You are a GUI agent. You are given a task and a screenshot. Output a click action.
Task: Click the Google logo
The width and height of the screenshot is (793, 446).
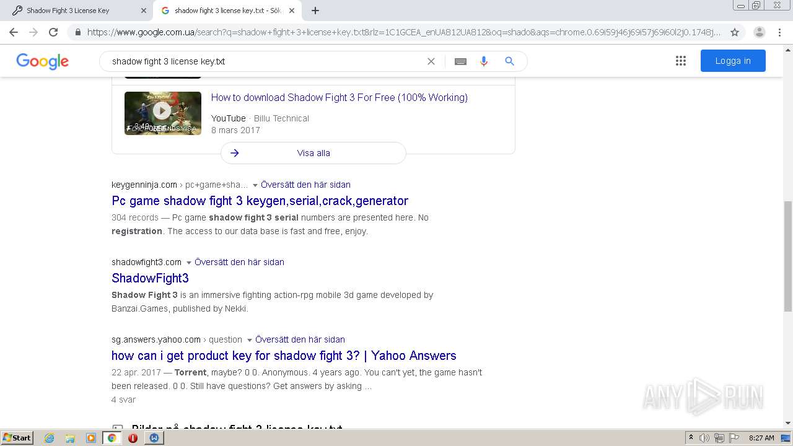coord(42,61)
